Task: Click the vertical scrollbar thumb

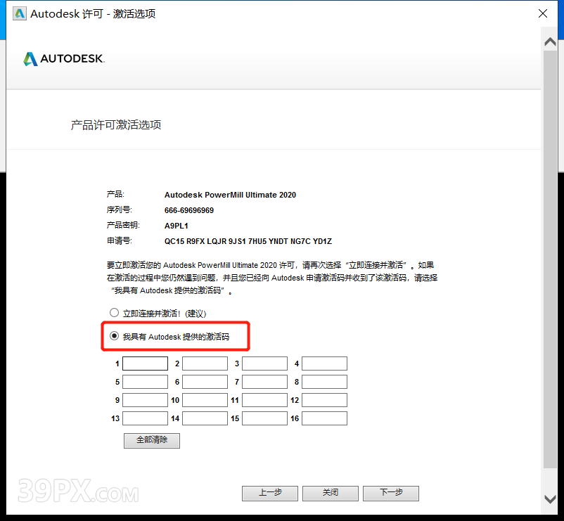Action: click(550, 259)
